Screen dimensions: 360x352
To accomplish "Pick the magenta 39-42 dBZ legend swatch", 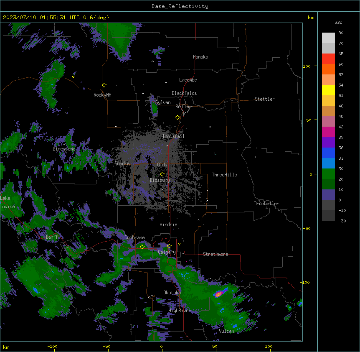I will [x=328, y=132].
